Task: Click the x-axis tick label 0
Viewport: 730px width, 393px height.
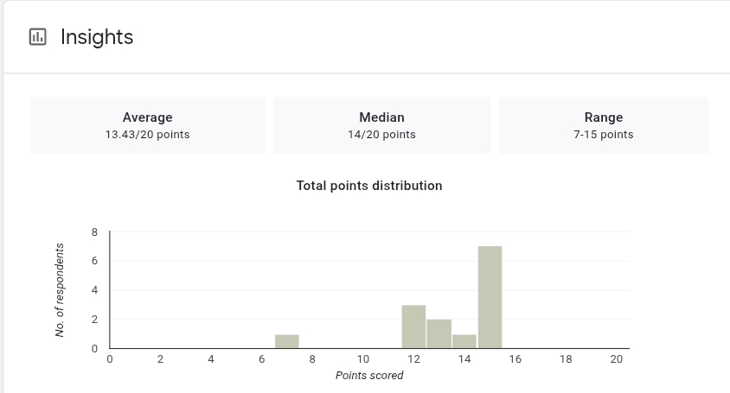Action: 110,359
